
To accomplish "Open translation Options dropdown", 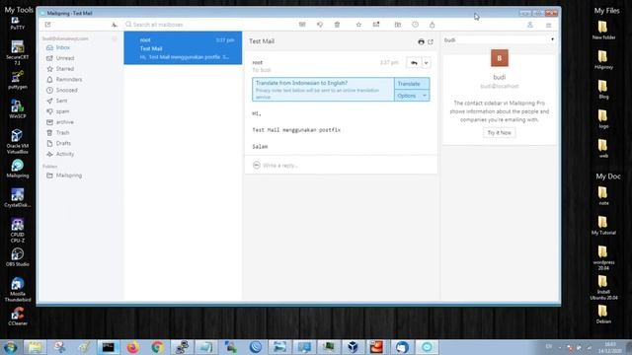I will (412, 96).
